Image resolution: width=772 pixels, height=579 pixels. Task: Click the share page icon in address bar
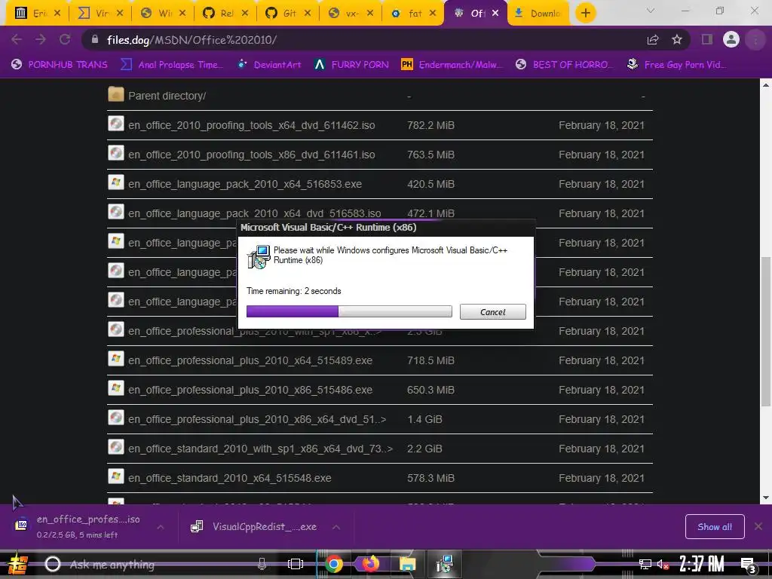(653, 39)
